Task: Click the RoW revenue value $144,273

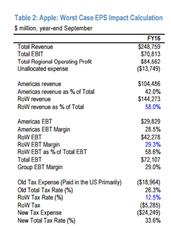Action: point(149,99)
